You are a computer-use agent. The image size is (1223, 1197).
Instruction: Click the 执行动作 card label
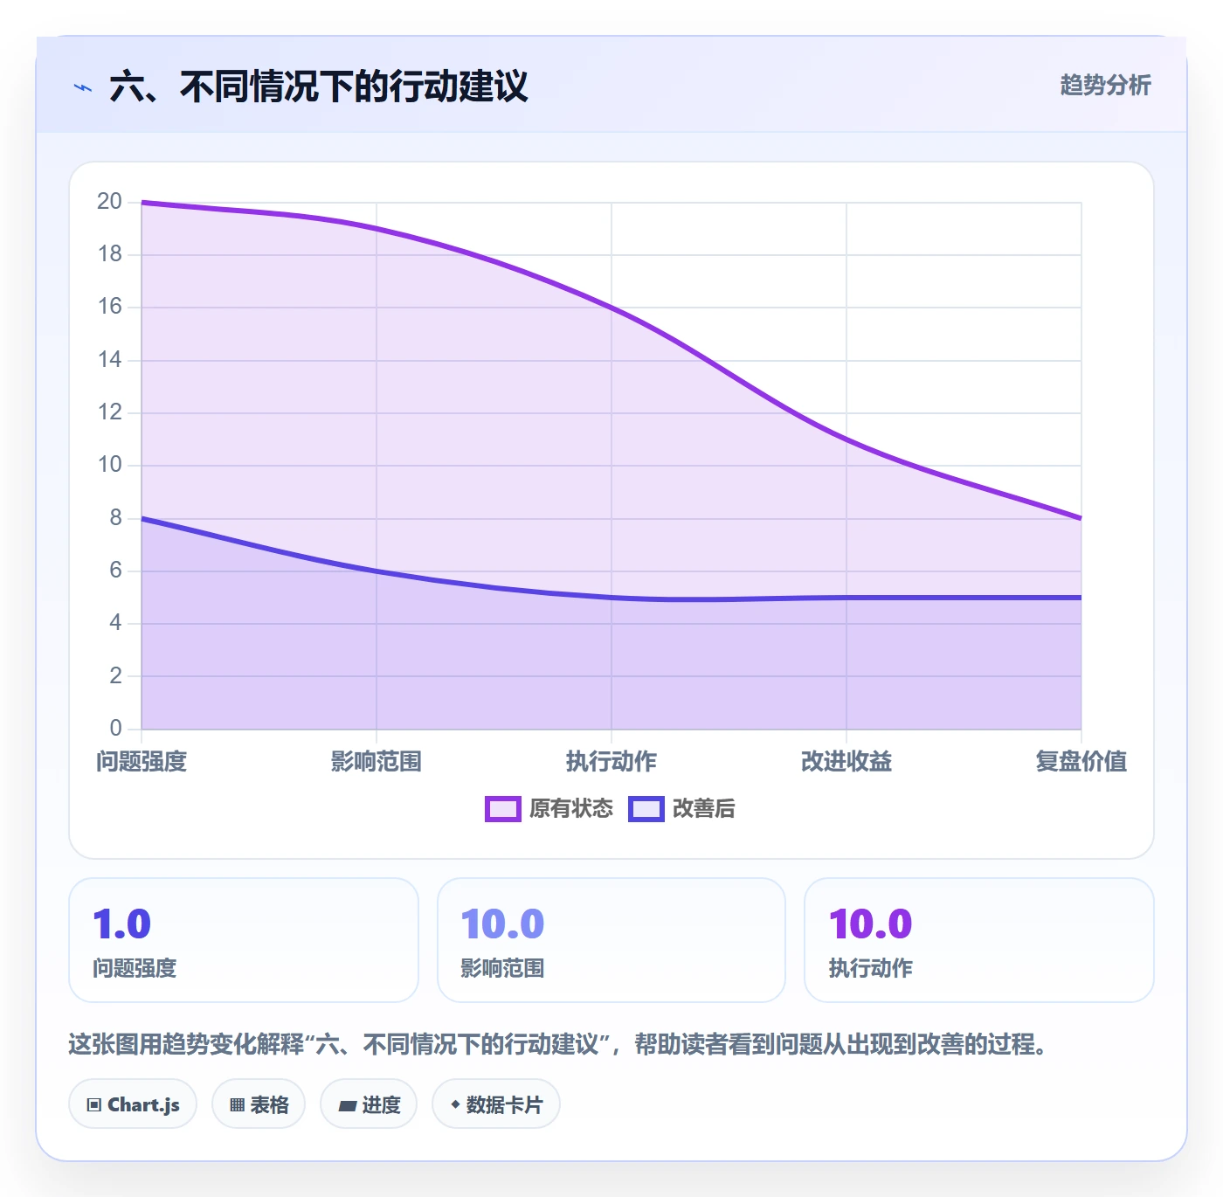click(x=870, y=968)
